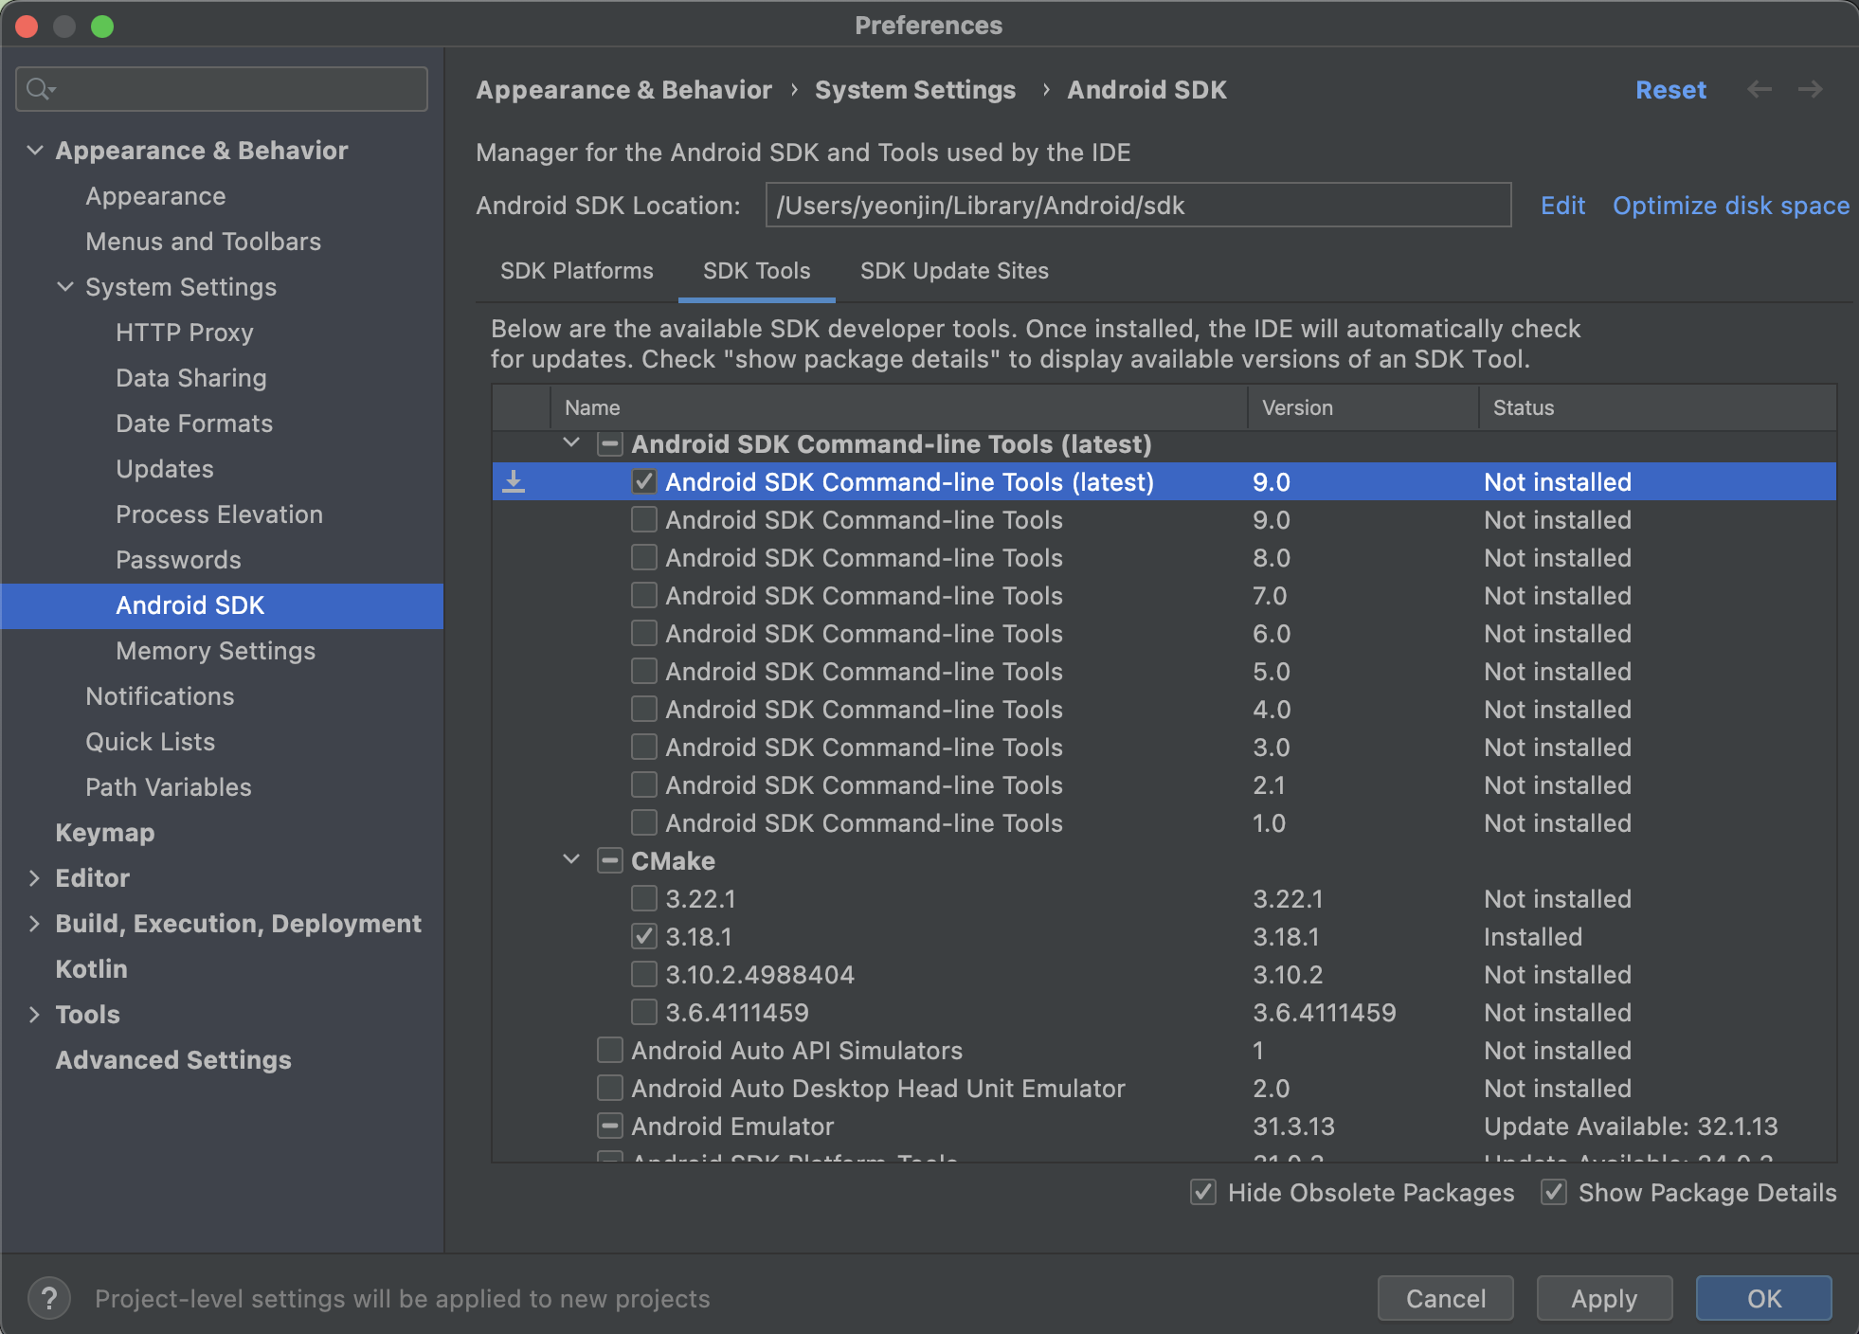Expand Build, Execution, Deployment node

coord(35,923)
